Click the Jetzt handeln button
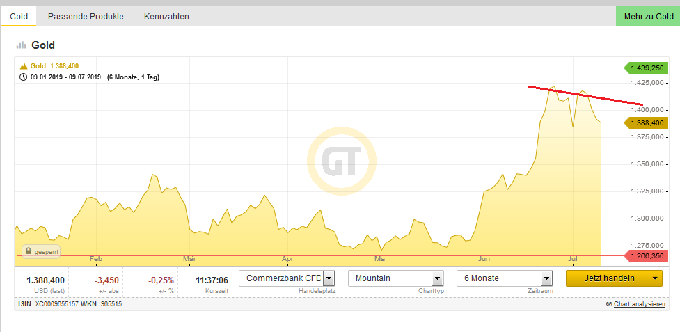Screen dimensions: 680x332 click(x=609, y=278)
